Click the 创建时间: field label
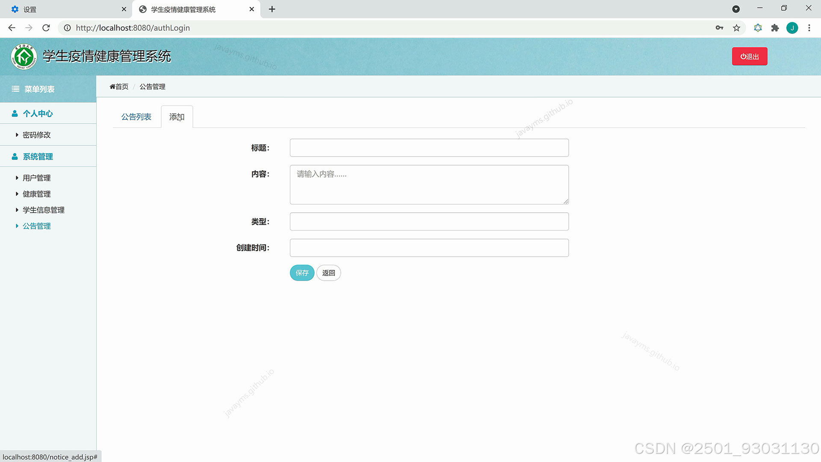Viewport: 821px width, 462px height. (253, 248)
